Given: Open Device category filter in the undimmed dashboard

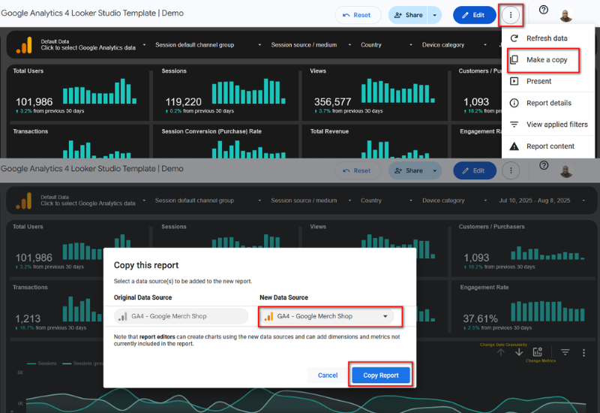Looking at the screenshot, I should 454,45.
